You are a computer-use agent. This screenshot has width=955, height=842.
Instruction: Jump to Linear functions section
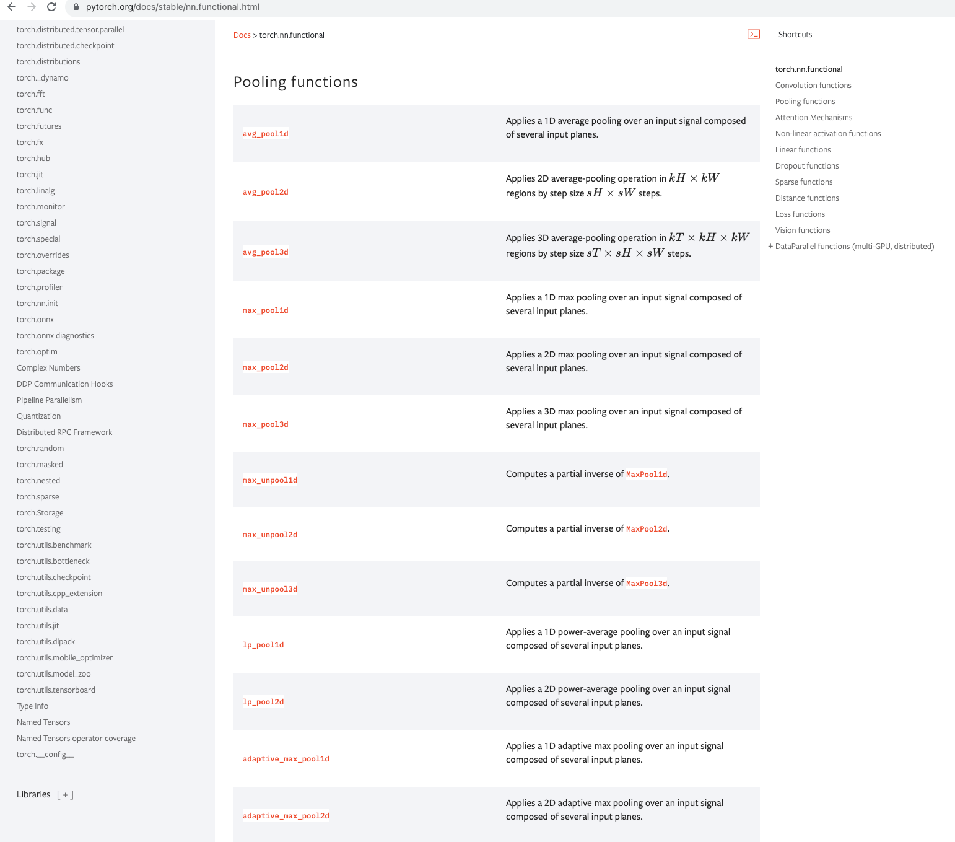(803, 150)
